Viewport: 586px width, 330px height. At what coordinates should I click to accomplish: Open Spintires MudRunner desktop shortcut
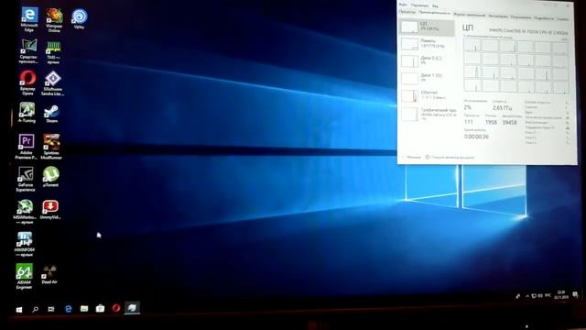click(x=51, y=147)
